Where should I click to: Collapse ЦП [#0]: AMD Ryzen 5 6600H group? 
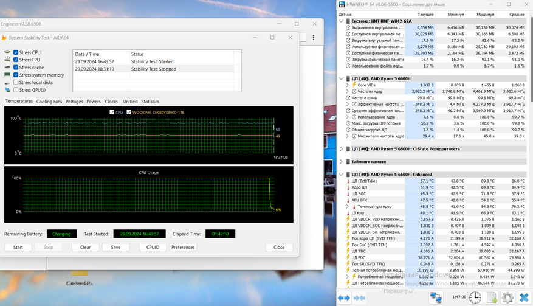(x=342, y=78)
